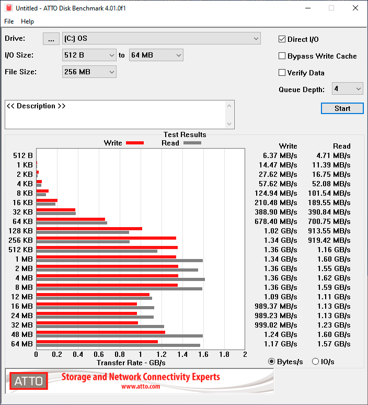
Task: Expand the Drive (C:) OS dropdown
Action: point(162,39)
